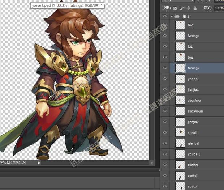
Task: Select the layer named youtui
Action: coord(193,186)
